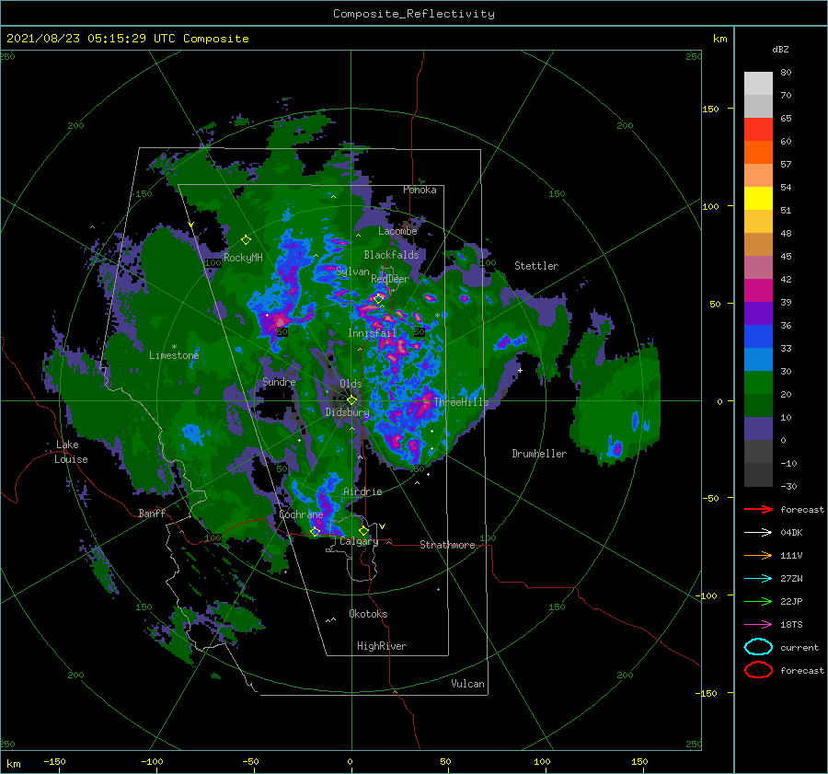Click the Olds town label
The width and height of the screenshot is (828, 774).
351,384
